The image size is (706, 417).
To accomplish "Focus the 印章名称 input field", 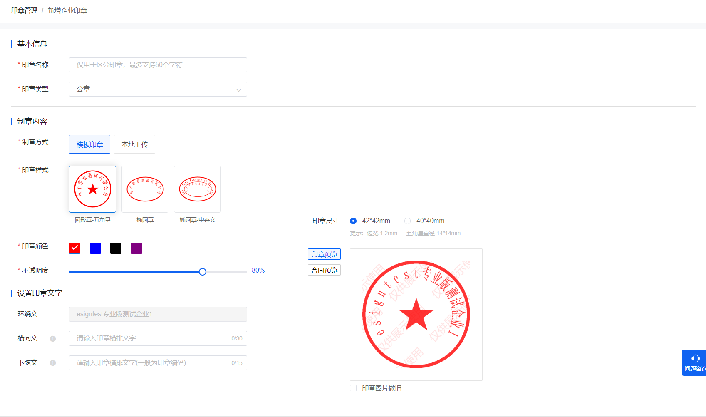I will click(x=158, y=65).
